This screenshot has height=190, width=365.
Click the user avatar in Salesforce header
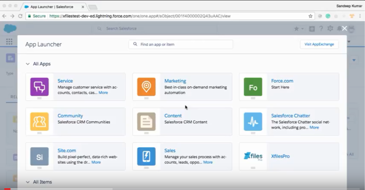(x=352, y=29)
